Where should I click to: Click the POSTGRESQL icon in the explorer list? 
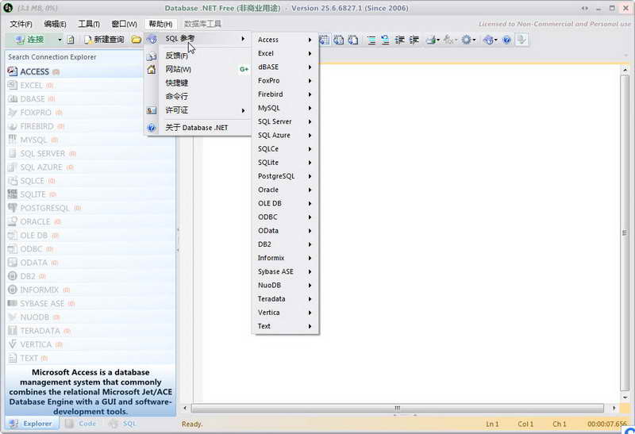point(13,208)
